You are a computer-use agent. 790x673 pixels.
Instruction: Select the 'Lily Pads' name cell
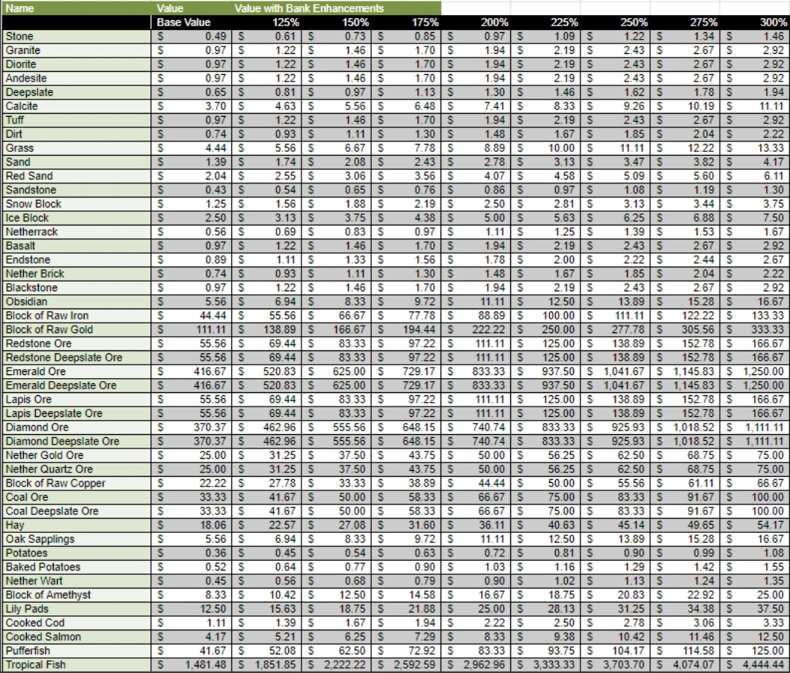coord(76,609)
